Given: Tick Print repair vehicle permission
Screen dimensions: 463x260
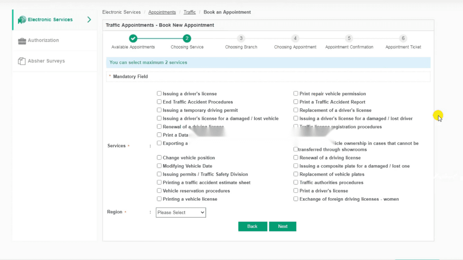Looking at the screenshot, I should 296,94.
